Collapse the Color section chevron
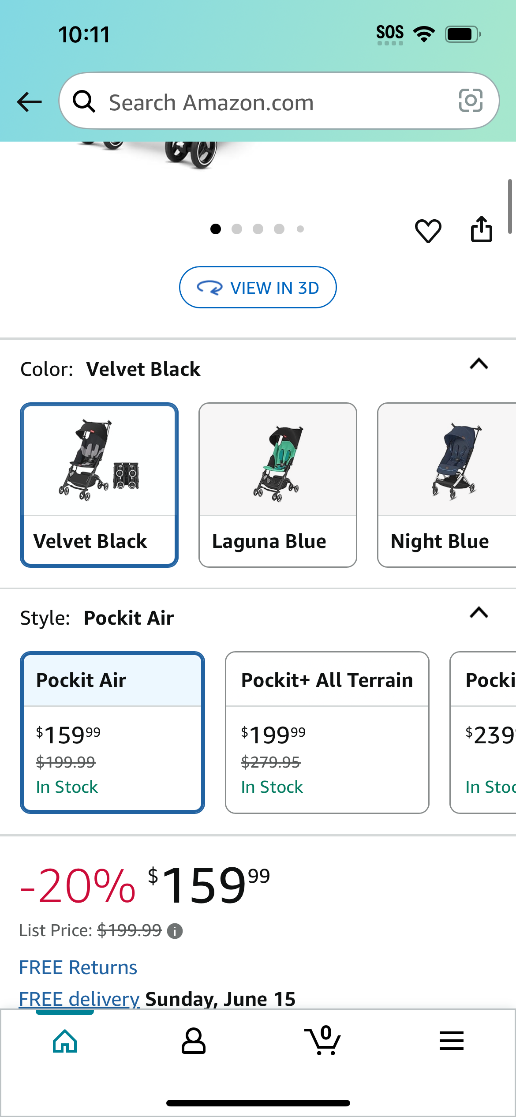516x1117 pixels. (x=479, y=364)
